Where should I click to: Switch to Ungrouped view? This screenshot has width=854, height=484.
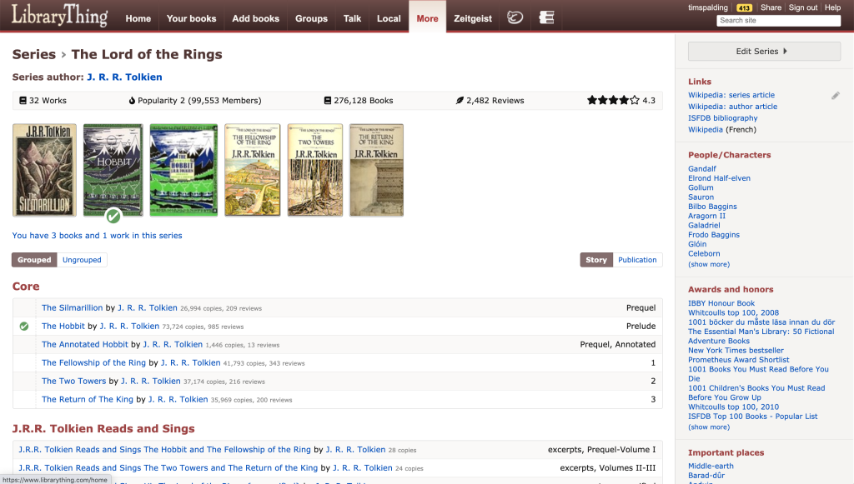(82, 260)
